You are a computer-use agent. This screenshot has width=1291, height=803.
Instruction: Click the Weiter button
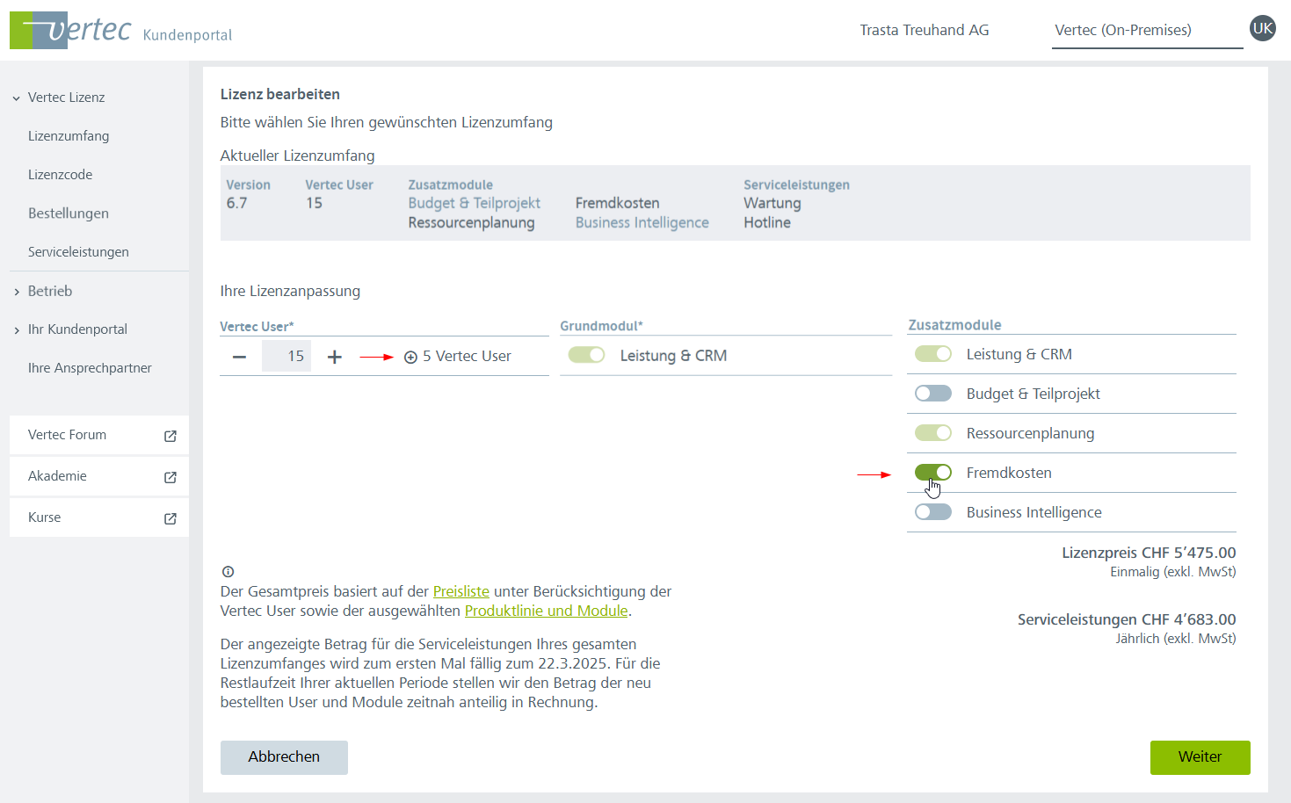1200,756
